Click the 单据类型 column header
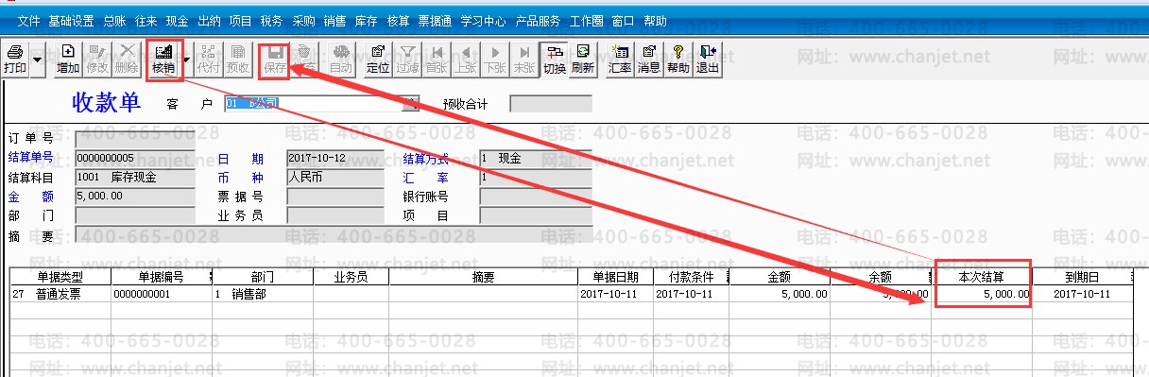 [x=60, y=277]
